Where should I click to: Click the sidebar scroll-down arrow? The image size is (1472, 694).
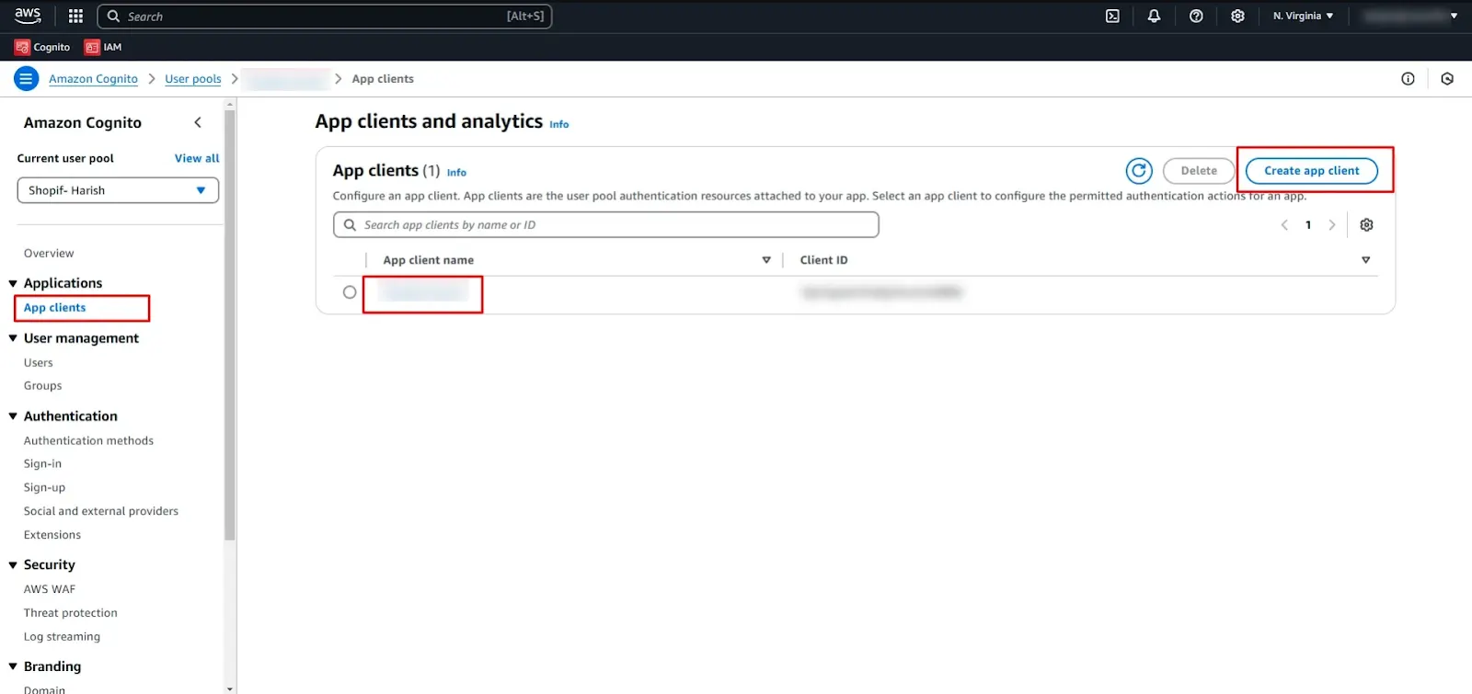point(230,688)
